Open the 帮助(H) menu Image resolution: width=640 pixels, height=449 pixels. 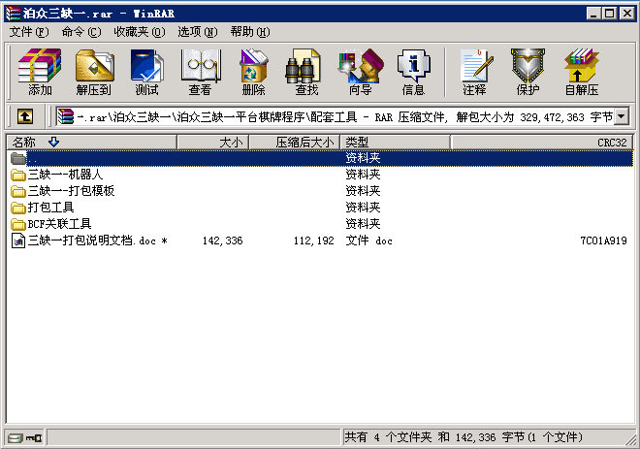(250, 32)
